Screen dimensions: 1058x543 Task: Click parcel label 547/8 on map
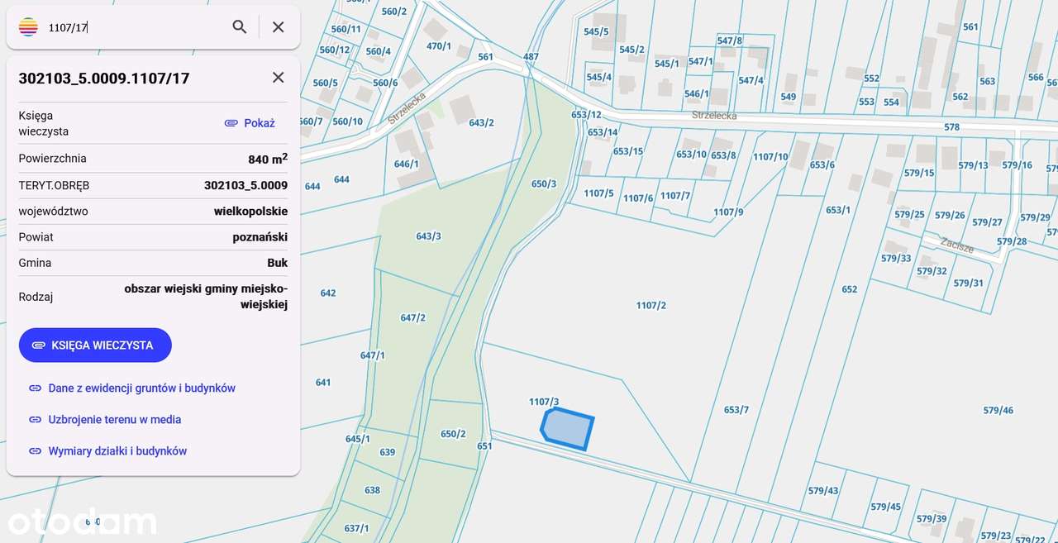point(730,41)
